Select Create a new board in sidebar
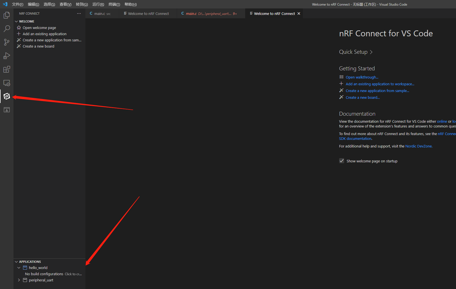The height and width of the screenshot is (289, 456). click(x=49, y=46)
